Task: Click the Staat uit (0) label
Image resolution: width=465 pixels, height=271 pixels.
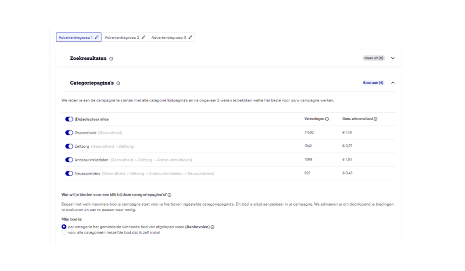Action: [x=373, y=58]
